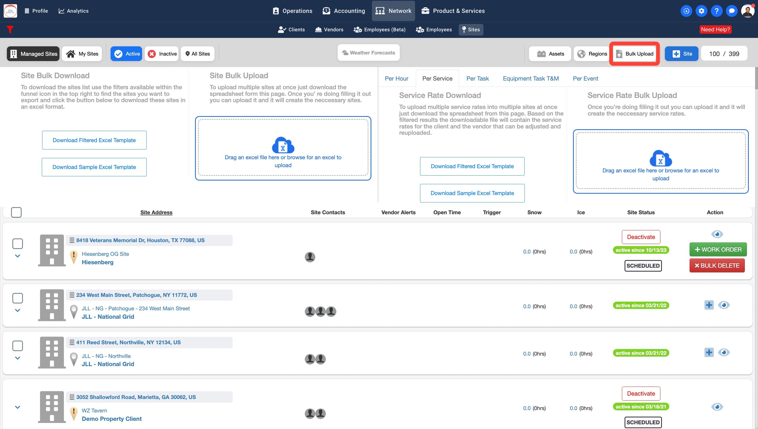Click the building thumbnail for 411 Reed Street
The image size is (758, 429).
[52, 352]
